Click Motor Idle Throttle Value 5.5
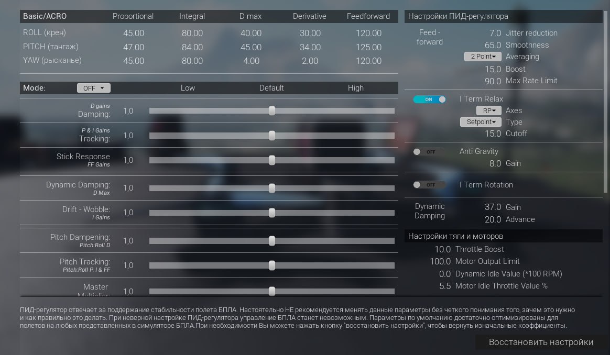Image resolution: width=610 pixels, height=355 pixels. click(445, 286)
